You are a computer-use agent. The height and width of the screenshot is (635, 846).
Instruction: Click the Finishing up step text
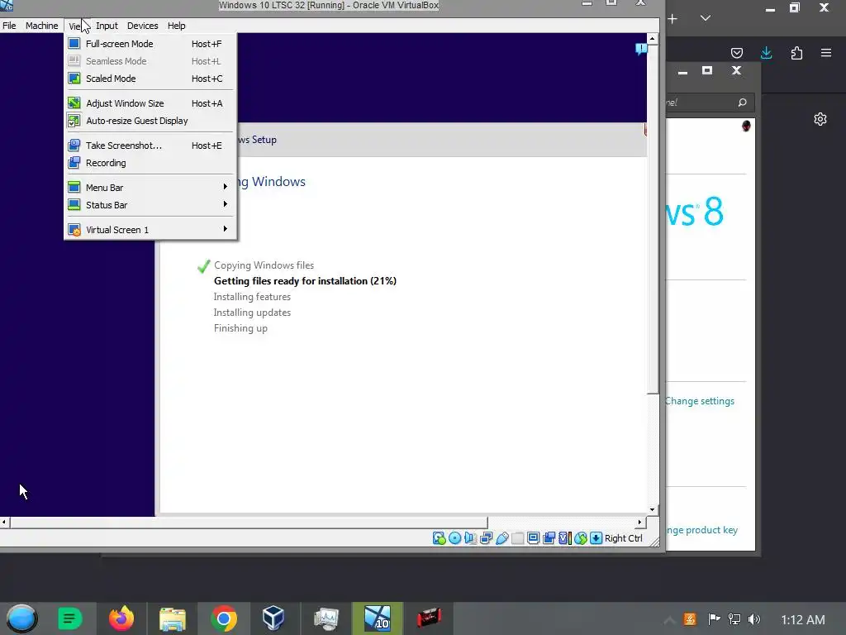[240, 328]
